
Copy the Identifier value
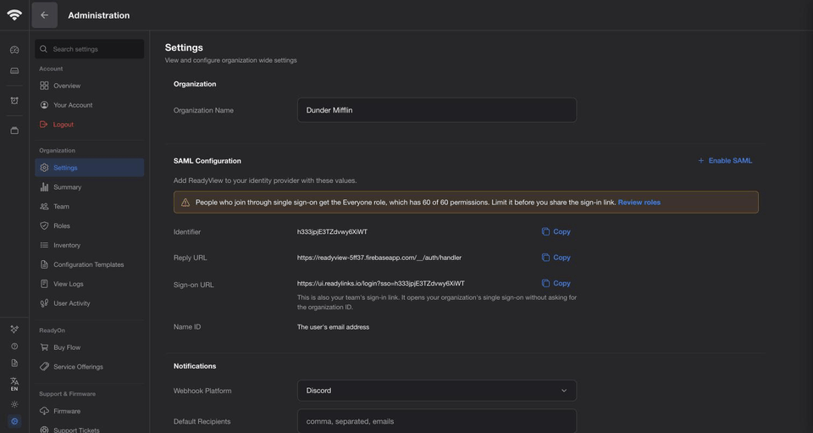click(556, 232)
